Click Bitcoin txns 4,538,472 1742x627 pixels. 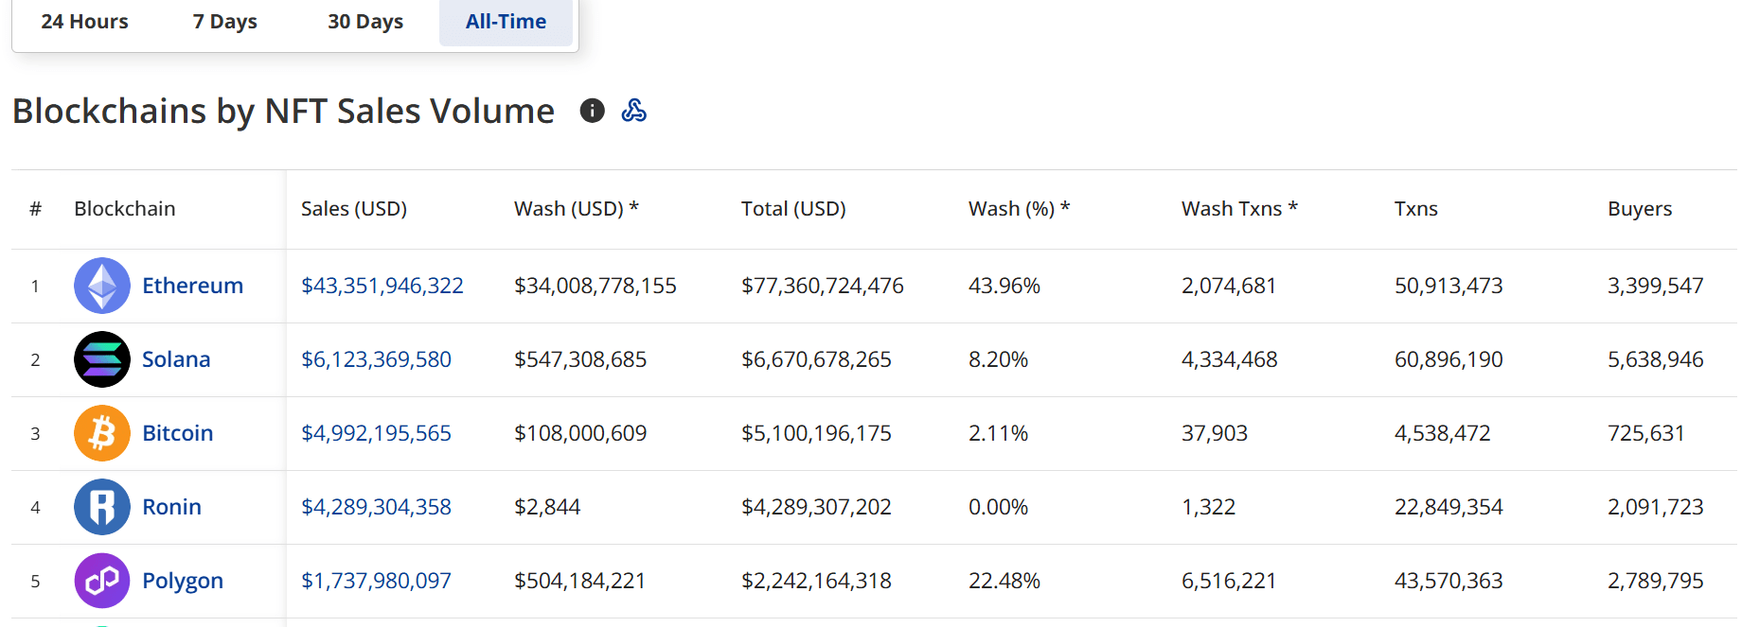click(1443, 433)
